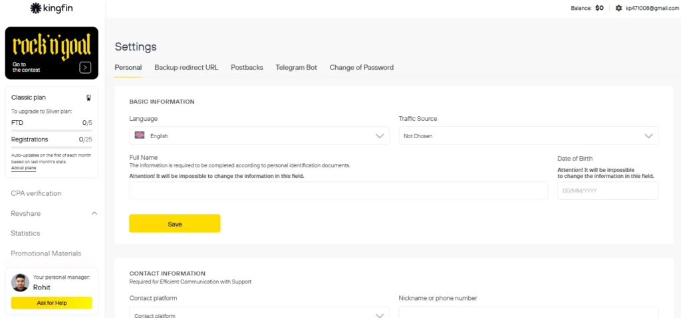Viewport: 681px width, 318px height.
Task: Open the Language dropdown
Action: [259, 135]
